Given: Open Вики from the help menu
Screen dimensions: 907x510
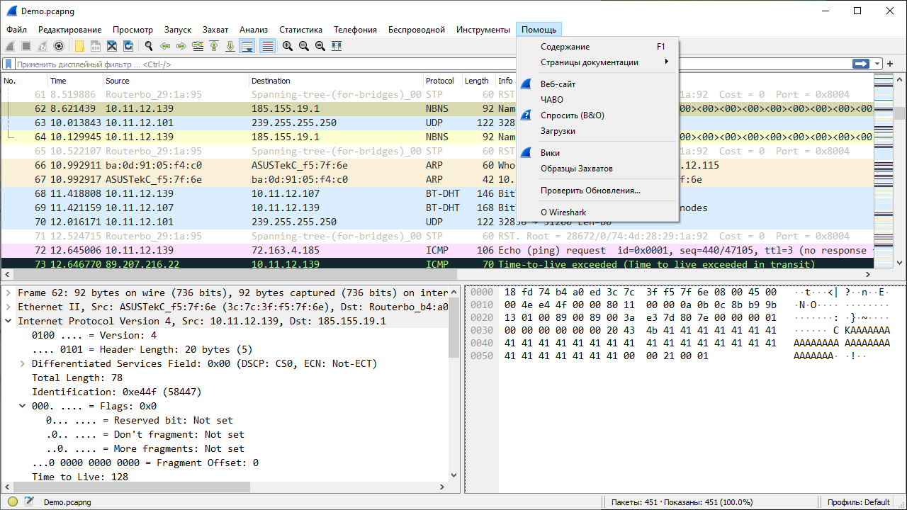Looking at the screenshot, I should click(597, 153).
